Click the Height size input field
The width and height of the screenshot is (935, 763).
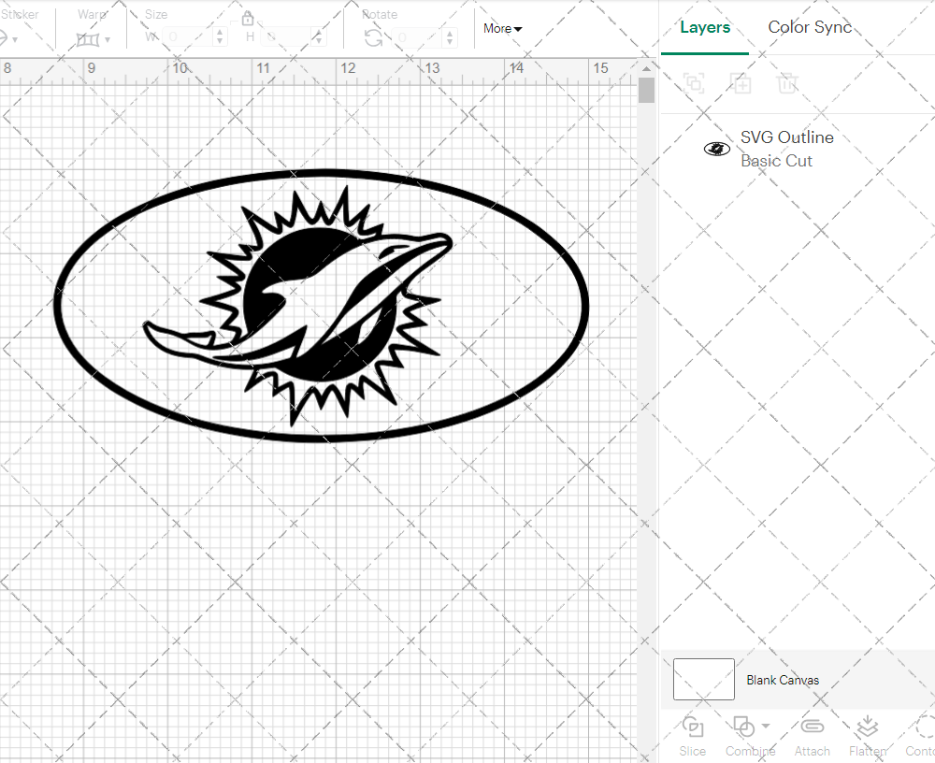(x=287, y=37)
